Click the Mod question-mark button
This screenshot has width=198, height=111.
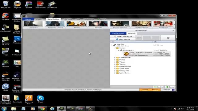(151, 38)
